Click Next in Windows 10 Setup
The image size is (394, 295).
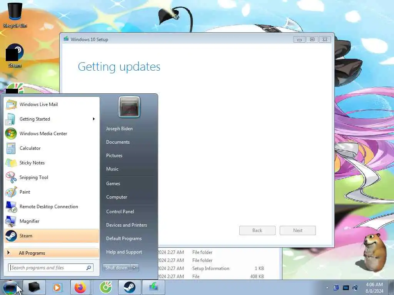pyautogui.click(x=298, y=230)
